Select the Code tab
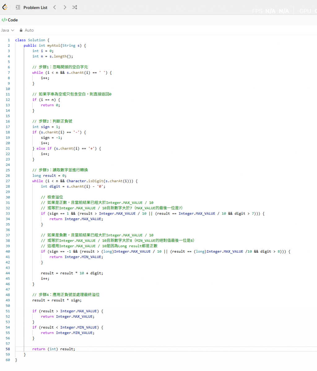Image resolution: width=317 pixels, height=371 pixels. click(10, 20)
